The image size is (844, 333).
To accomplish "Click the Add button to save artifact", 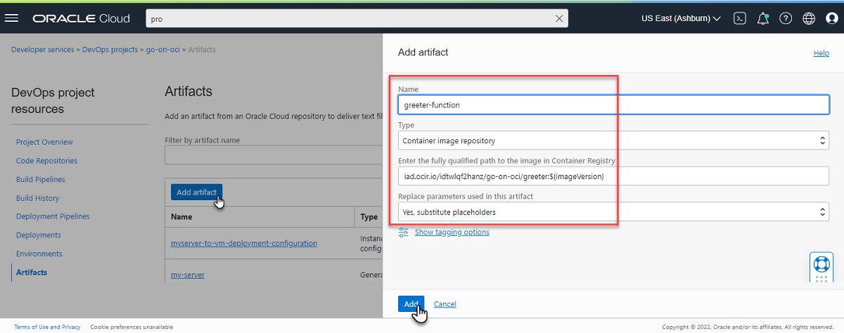I will 411,303.
